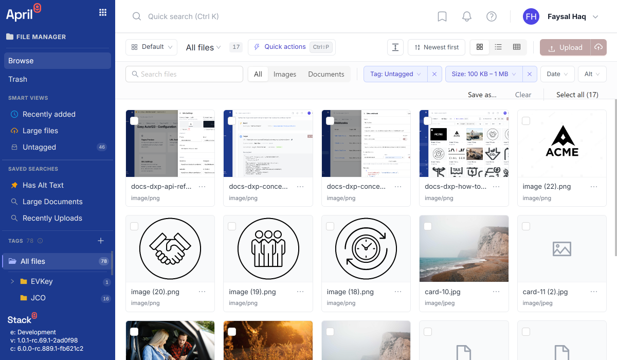Open the Default layout dropdown
Viewport: 617px width, 360px height.
(151, 47)
